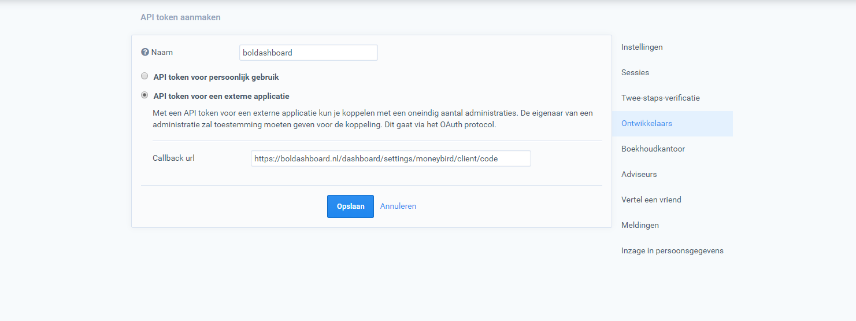Image resolution: width=856 pixels, height=321 pixels.
Task: Open Instellingen in the sidebar
Action: [642, 47]
